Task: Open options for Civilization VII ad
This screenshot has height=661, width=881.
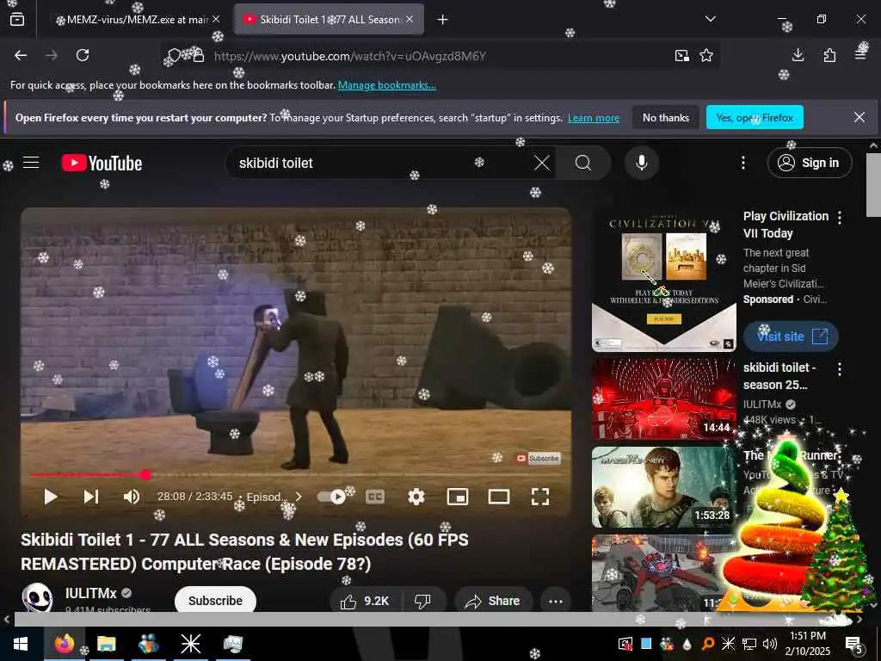Action: click(840, 218)
